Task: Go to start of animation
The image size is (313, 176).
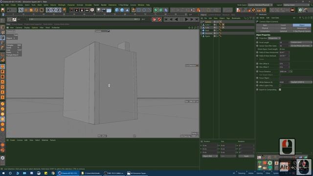Action: coord(166,20)
